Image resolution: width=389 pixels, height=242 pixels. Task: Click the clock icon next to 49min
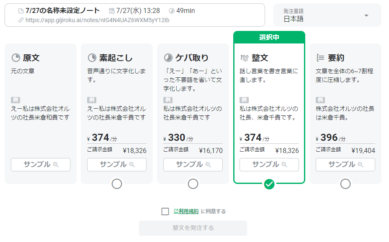pyautogui.click(x=172, y=11)
